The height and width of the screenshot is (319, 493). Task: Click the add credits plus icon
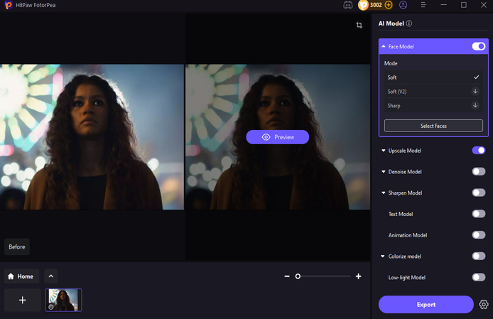coord(389,5)
